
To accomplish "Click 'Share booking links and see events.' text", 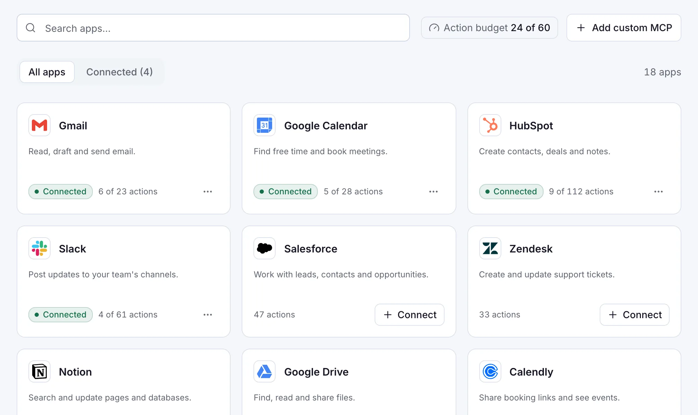I will [x=549, y=398].
